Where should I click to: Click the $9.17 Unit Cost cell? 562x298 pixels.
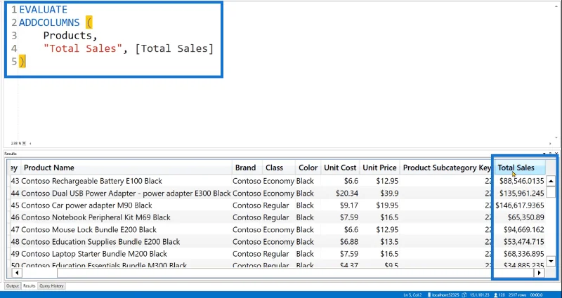(x=348, y=205)
